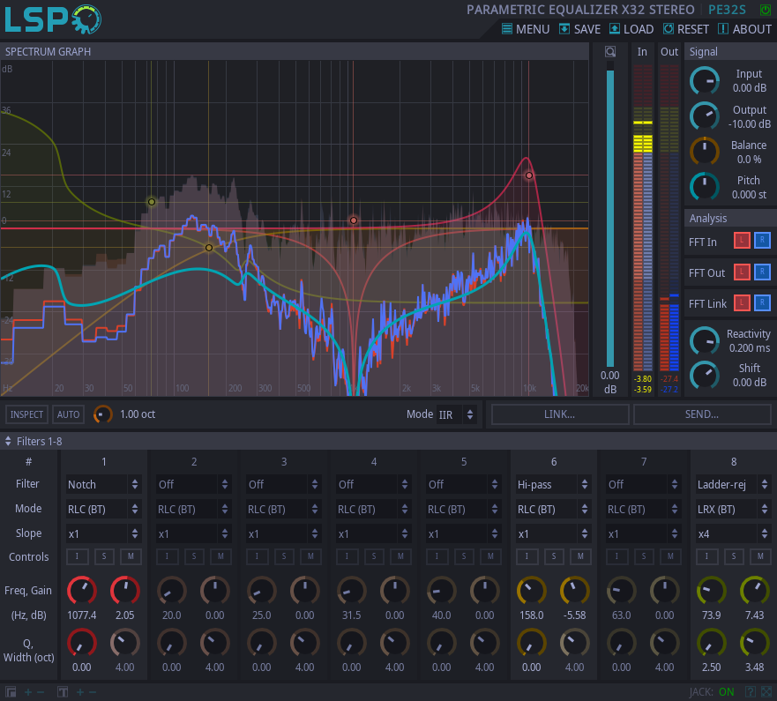The image size is (777, 701).
Task: Click the red filter node at graph center
Action: pyautogui.click(x=354, y=220)
